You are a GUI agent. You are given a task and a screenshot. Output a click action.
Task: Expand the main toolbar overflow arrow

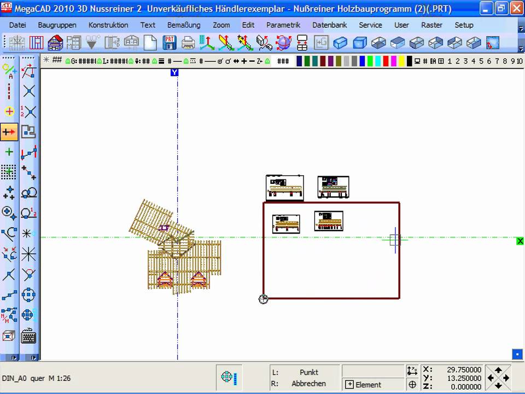click(x=521, y=49)
